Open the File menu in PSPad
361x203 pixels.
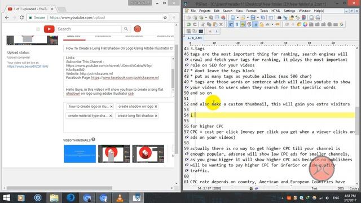[193, 11]
